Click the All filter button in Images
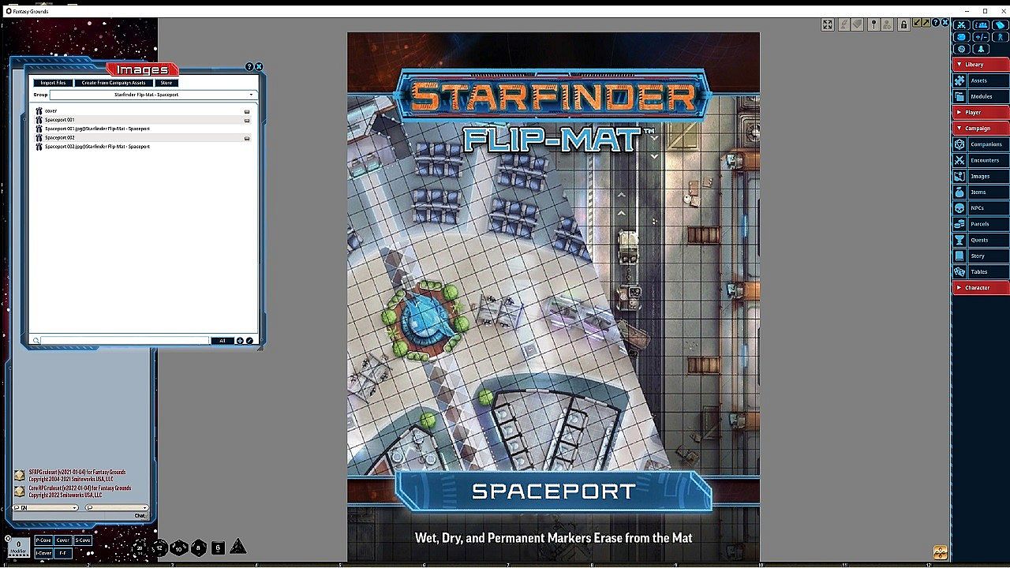Viewport: 1010px width, 568px height. [x=223, y=341]
